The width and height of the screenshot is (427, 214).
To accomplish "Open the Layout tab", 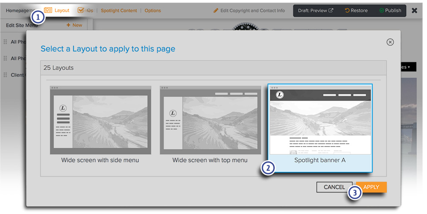I will 57,10.
